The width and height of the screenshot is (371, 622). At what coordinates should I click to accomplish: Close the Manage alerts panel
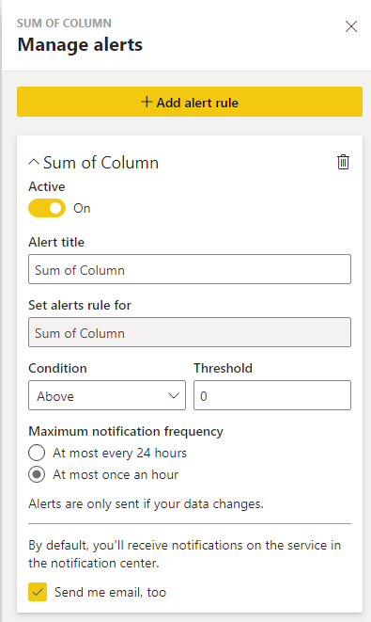(351, 26)
